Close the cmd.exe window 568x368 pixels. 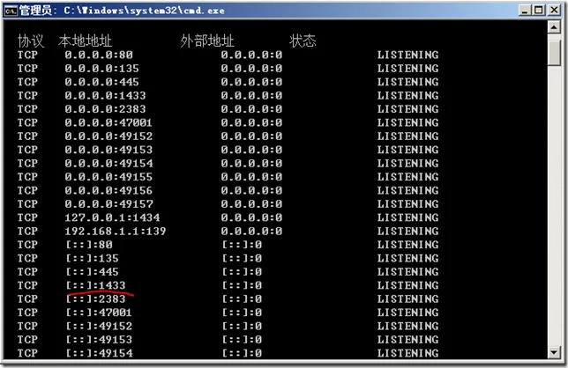coord(554,10)
